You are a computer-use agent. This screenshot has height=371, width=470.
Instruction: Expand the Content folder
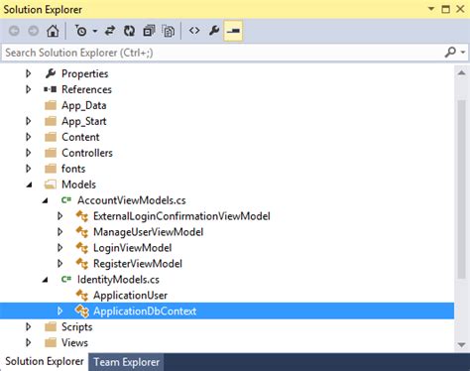[x=29, y=137]
